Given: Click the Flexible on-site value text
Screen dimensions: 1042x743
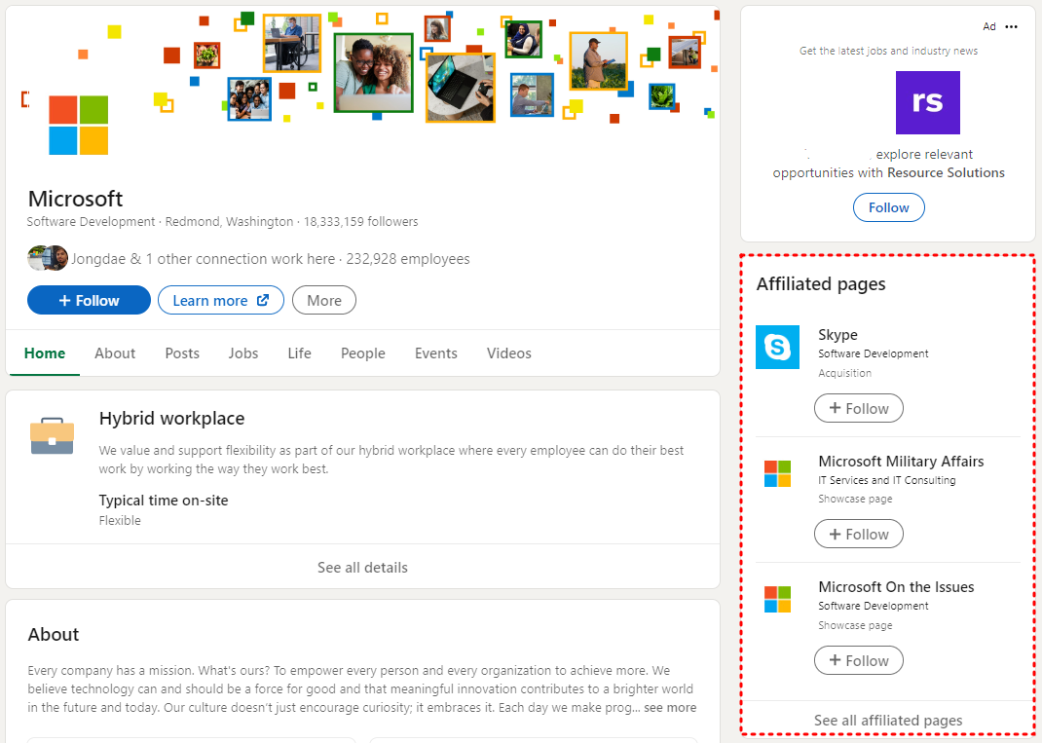Looking at the screenshot, I should (x=120, y=520).
